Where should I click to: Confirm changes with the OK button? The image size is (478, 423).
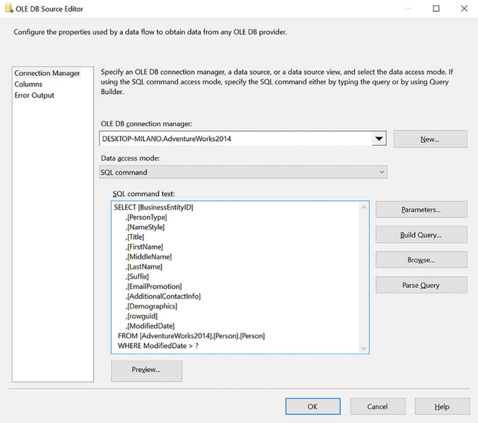(313, 406)
